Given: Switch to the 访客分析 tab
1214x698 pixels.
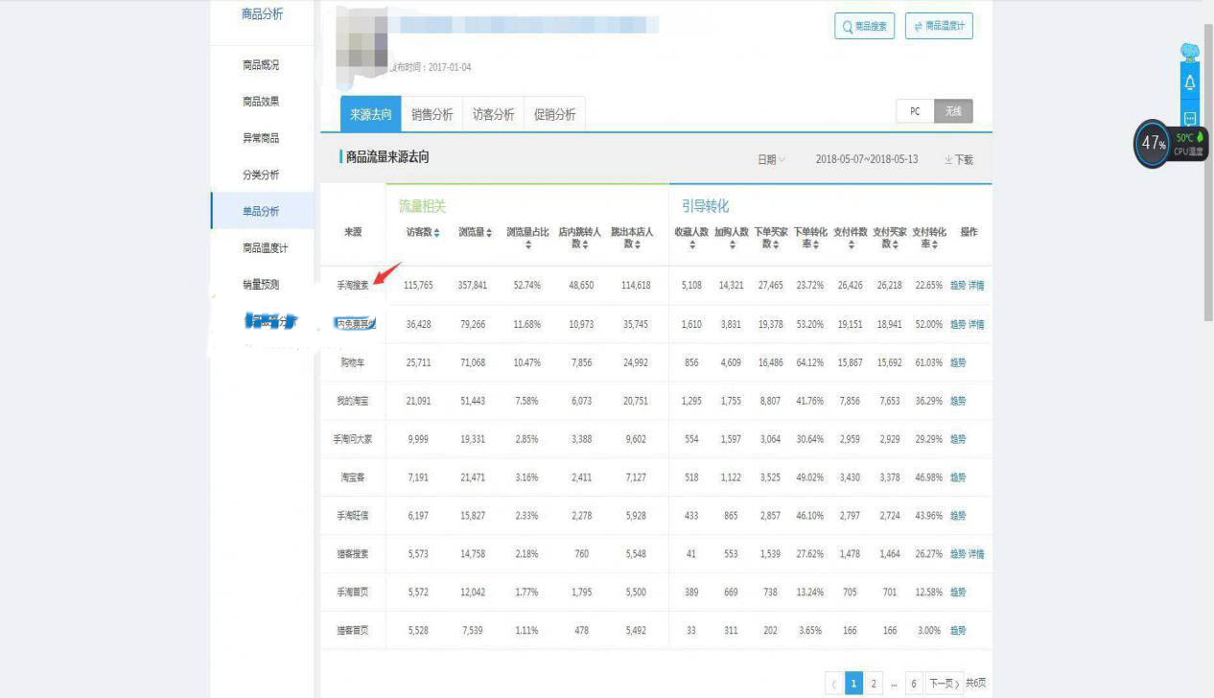Looking at the screenshot, I should tap(493, 114).
